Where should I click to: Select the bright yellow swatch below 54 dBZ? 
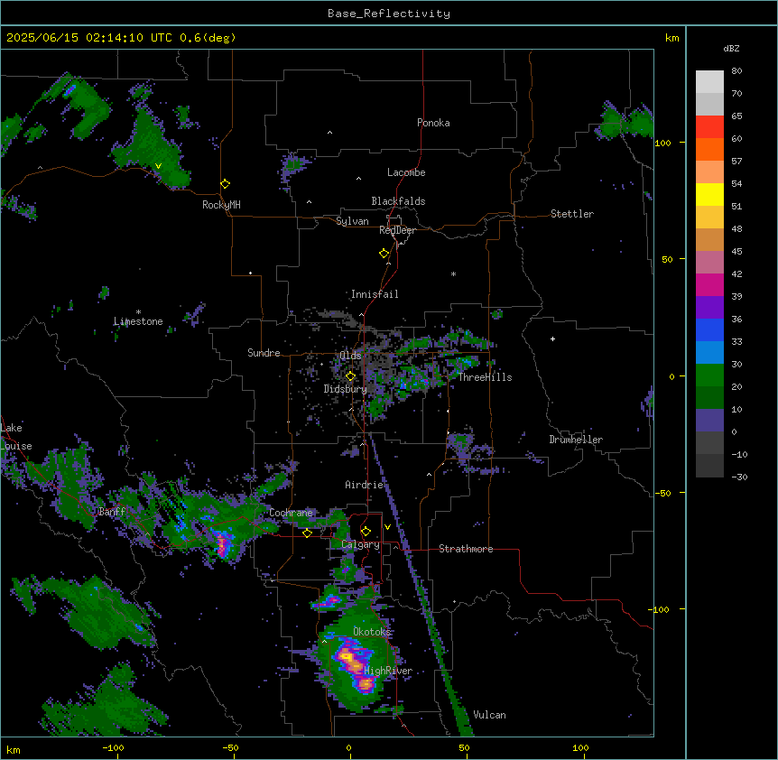tap(709, 194)
